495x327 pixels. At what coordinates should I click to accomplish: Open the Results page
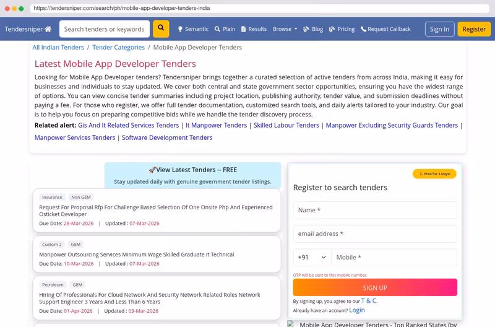pyautogui.click(x=254, y=29)
